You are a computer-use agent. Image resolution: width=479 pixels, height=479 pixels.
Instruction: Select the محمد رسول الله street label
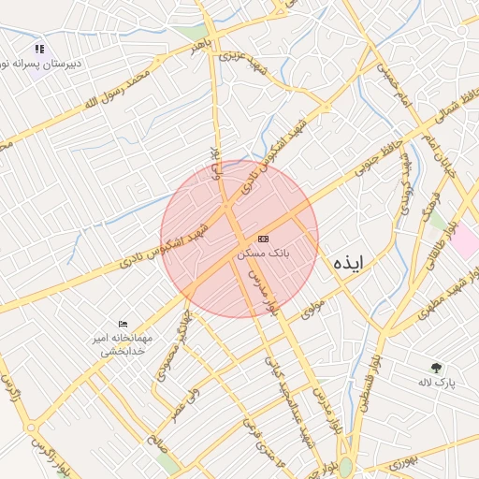pyautogui.click(x=118, y=90)
